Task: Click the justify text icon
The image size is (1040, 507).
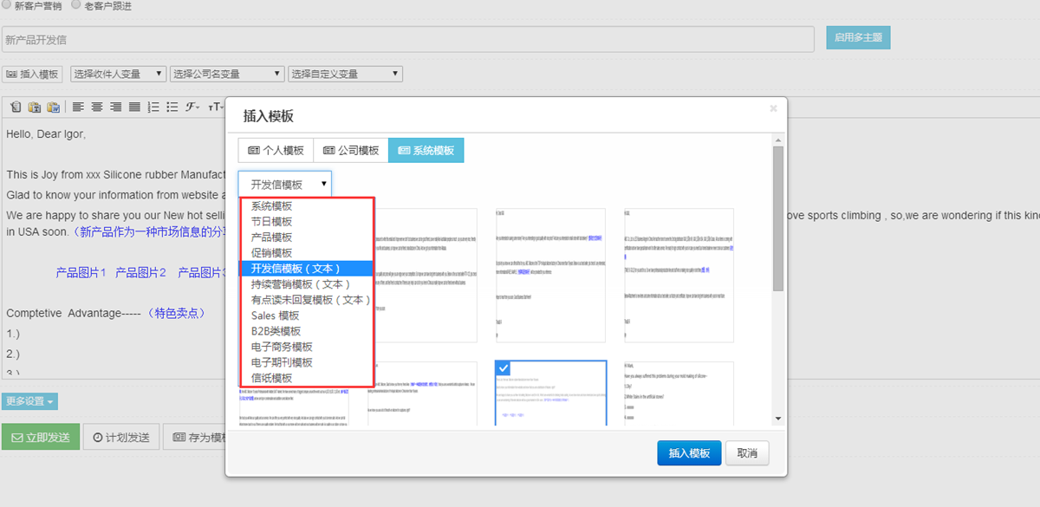Action: click(x=134, y=107)
